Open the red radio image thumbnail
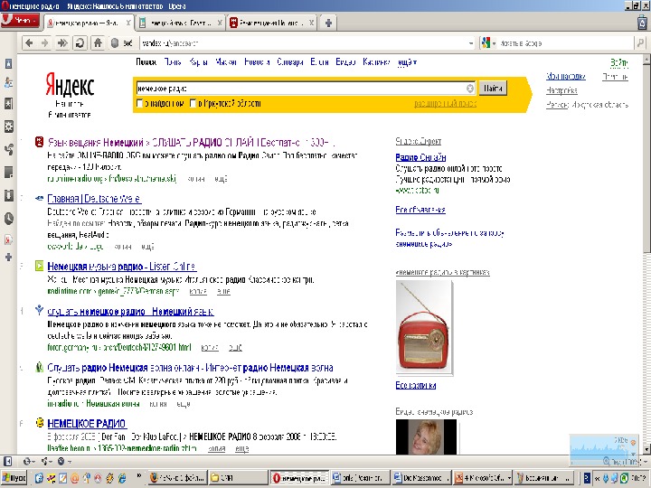651x488 pixels. point(424,328)
